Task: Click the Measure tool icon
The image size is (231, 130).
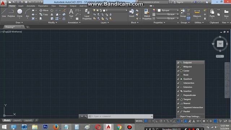Action: (x=197, y=13)
